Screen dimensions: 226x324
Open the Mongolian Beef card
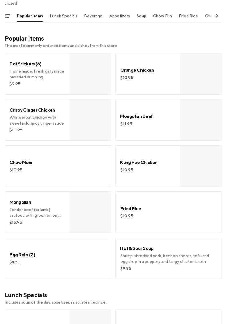148,120
